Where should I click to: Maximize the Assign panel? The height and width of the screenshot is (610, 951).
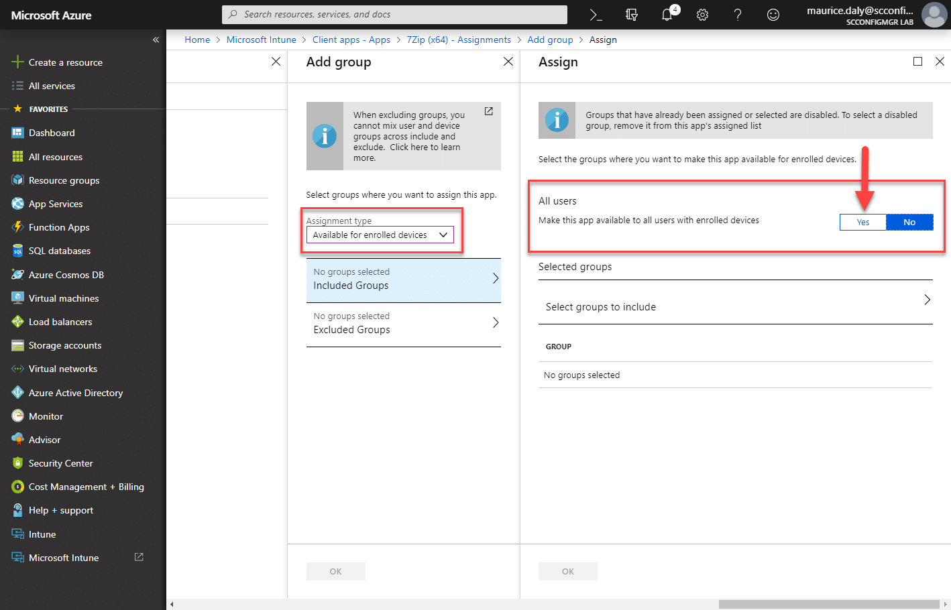[917, 62]
